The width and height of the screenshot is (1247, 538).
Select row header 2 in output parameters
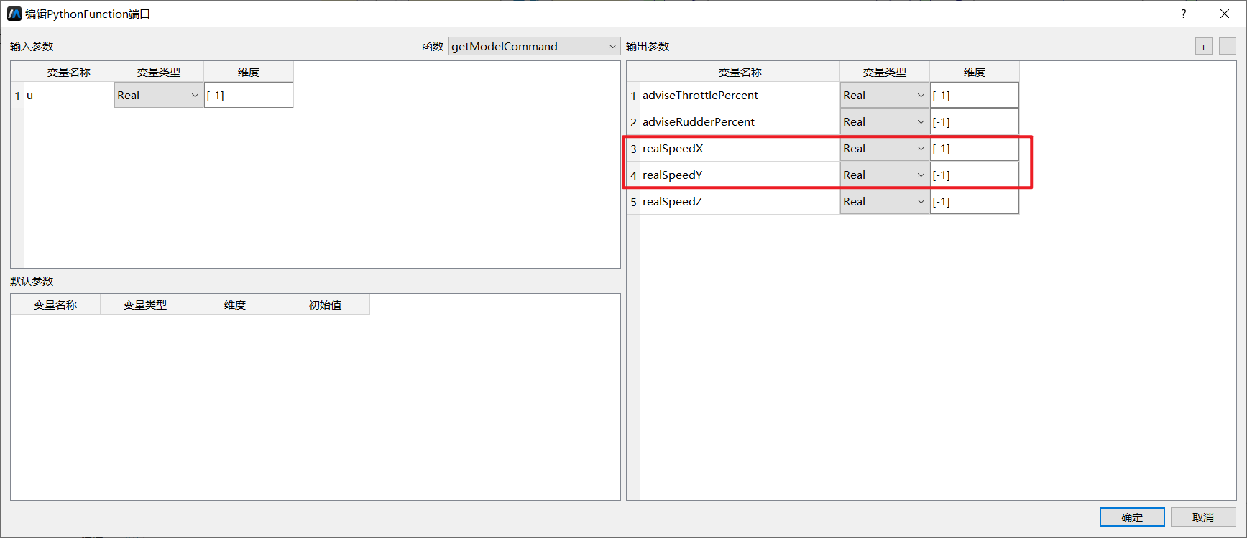[633, 121]
